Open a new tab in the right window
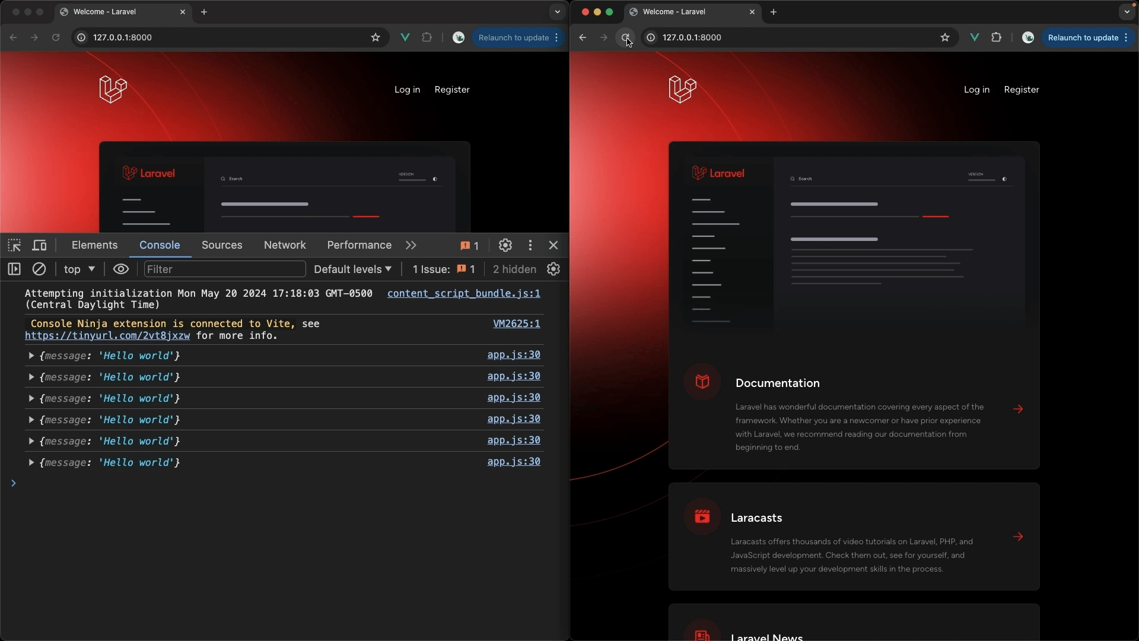Viewport: 1139px width, 641px height. click(x=774, y=12)
